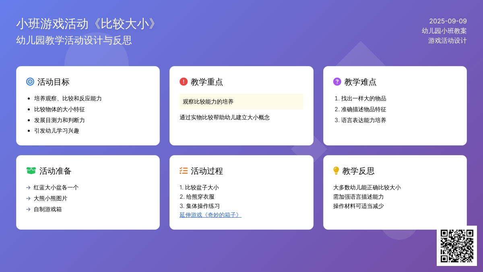The height and width of the screenshot is (272, 483).
Task: Click the red exclamation icon beside 教学重点
Action: click(x=184, y=82)
